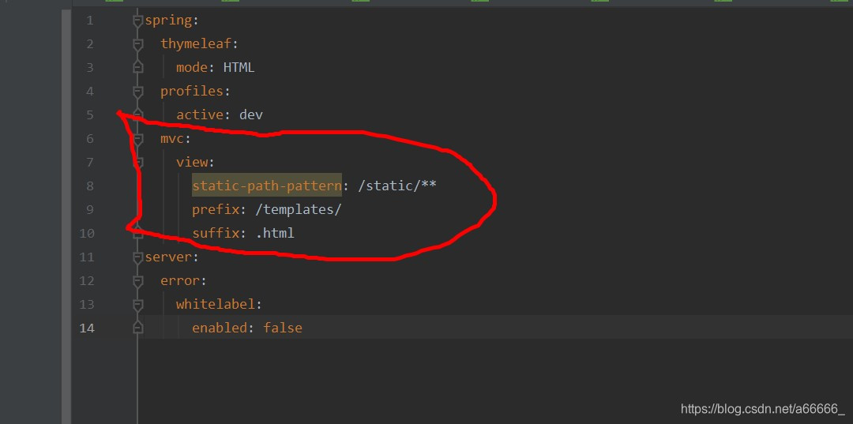
Task: Click the profiles key
Action: coord(191,92)
